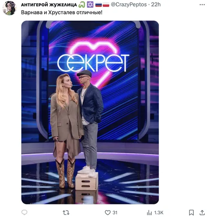Viewport: 208px width, 220px height.
Task: Open the three-dot more options menu
Action: 202,4
